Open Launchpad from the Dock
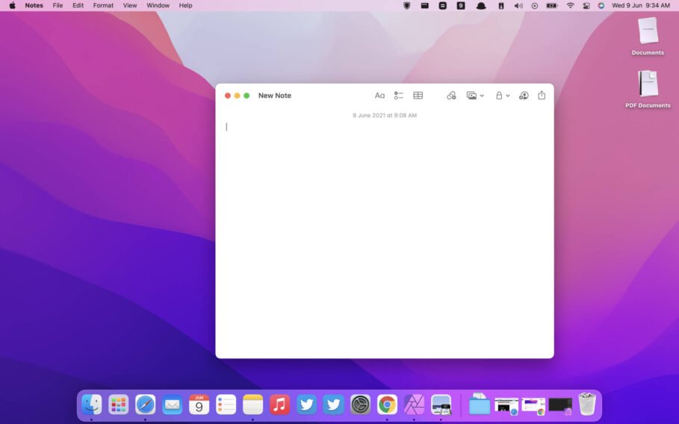 click(118, 405)
